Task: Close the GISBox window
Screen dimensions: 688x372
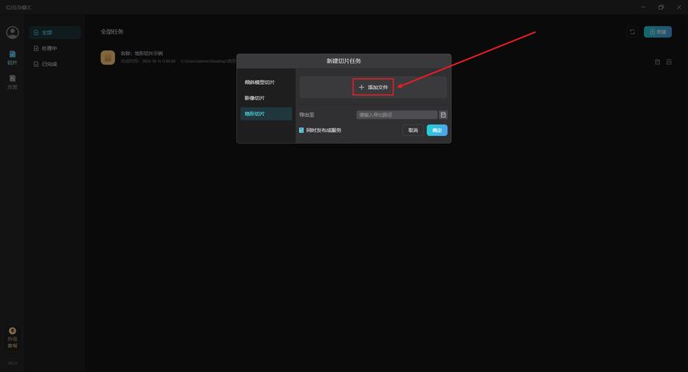Action: click(679, 7)
